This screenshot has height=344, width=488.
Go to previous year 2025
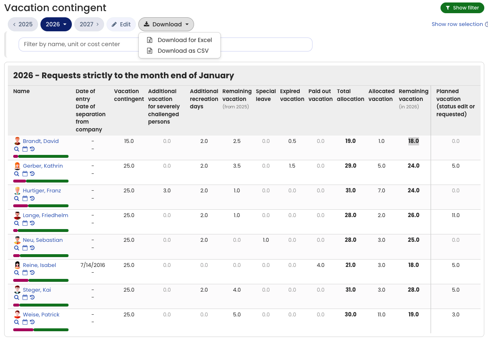click(x=23, y=24)
